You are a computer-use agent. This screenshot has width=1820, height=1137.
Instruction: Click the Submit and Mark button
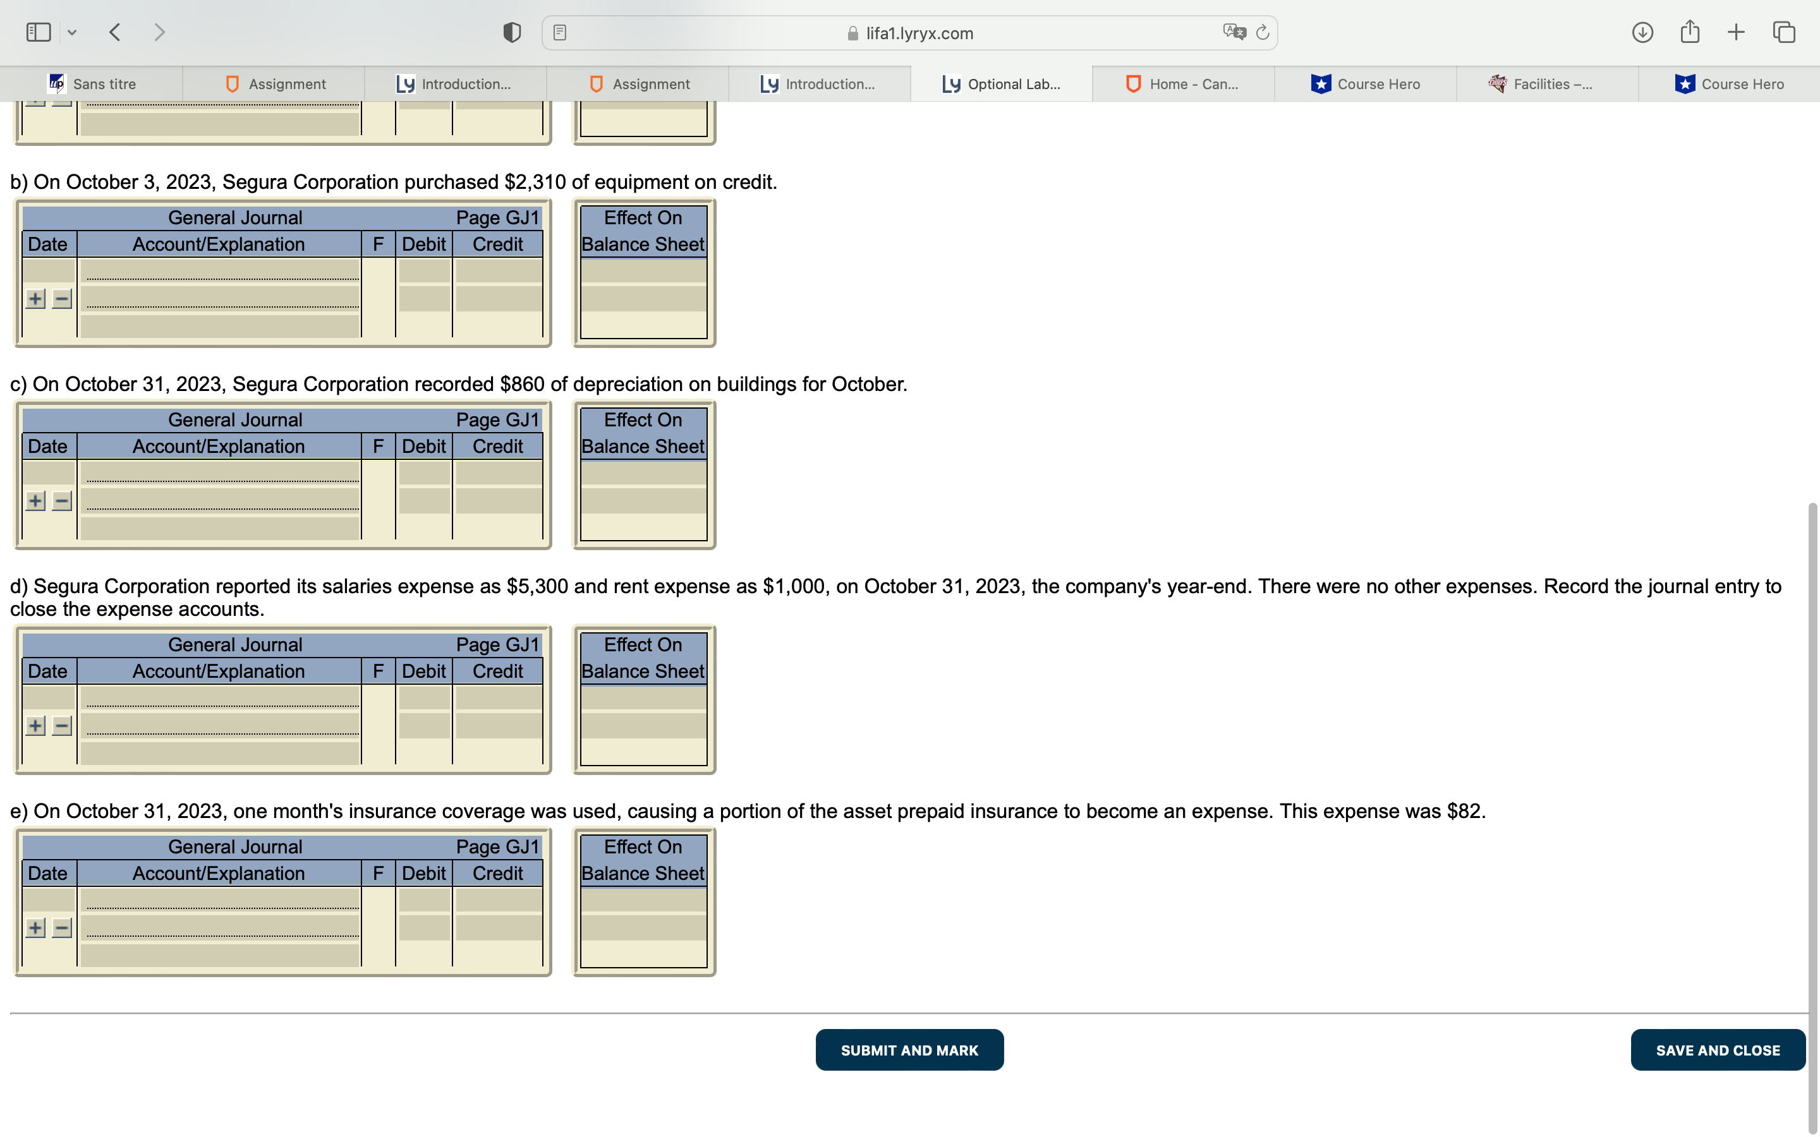(909, 1049)
